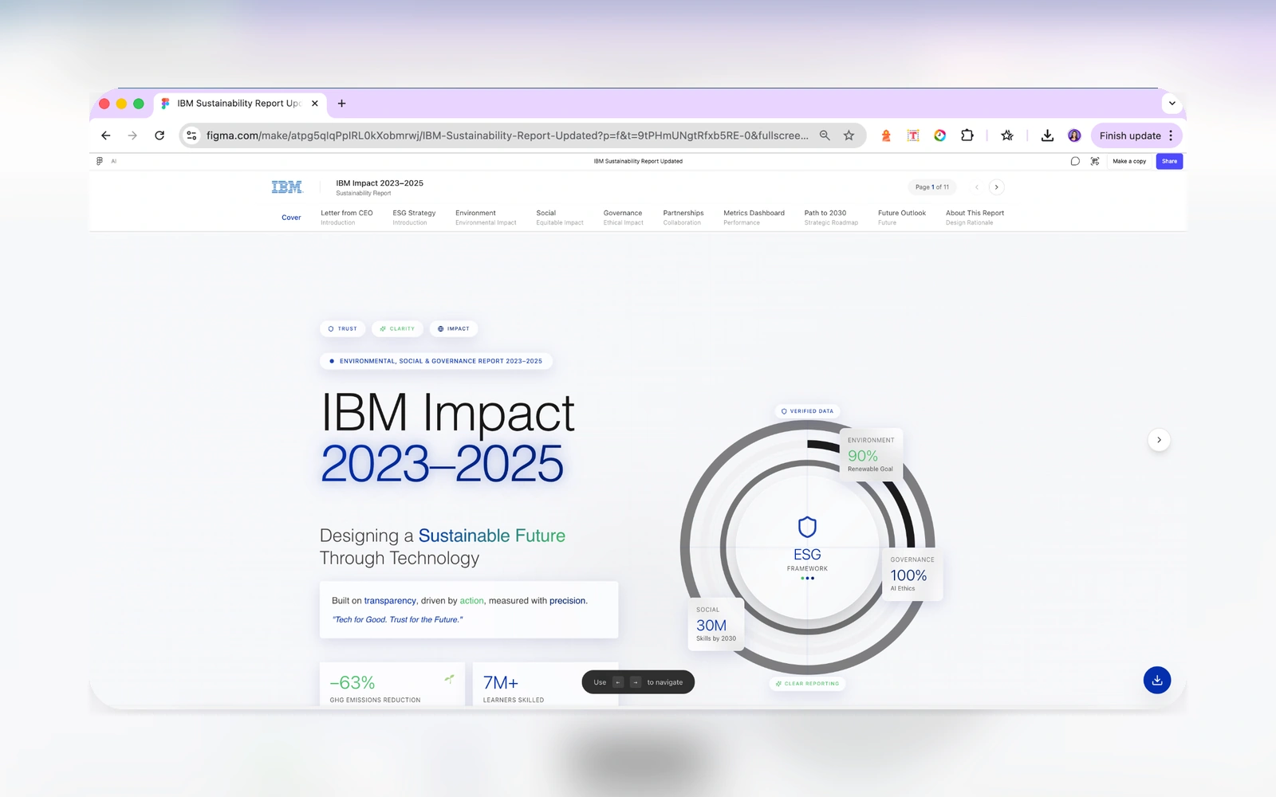The image size is (1276, 797).
Task: Open the Social section
Action: (x=560, y=218)
